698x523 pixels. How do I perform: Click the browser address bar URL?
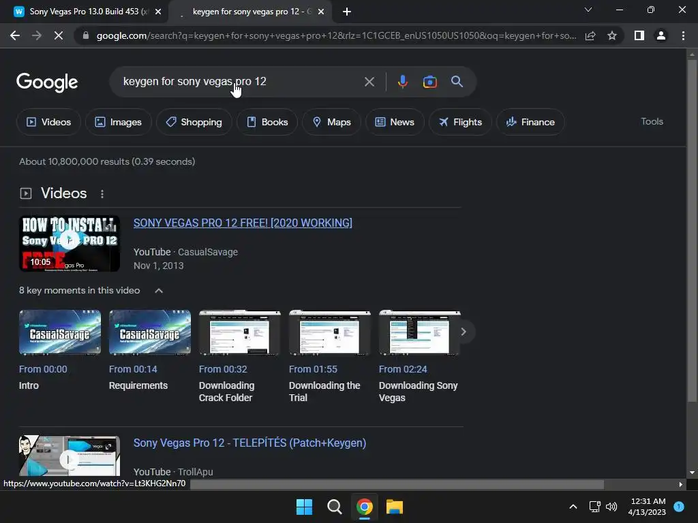click(336, 35)
